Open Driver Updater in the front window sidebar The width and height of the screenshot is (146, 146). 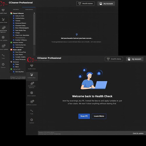coord(32,94)
